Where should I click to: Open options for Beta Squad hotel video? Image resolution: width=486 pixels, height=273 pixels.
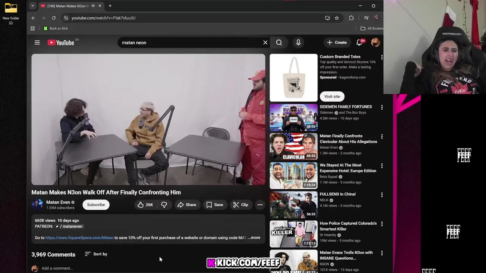(x=382, y=166)
